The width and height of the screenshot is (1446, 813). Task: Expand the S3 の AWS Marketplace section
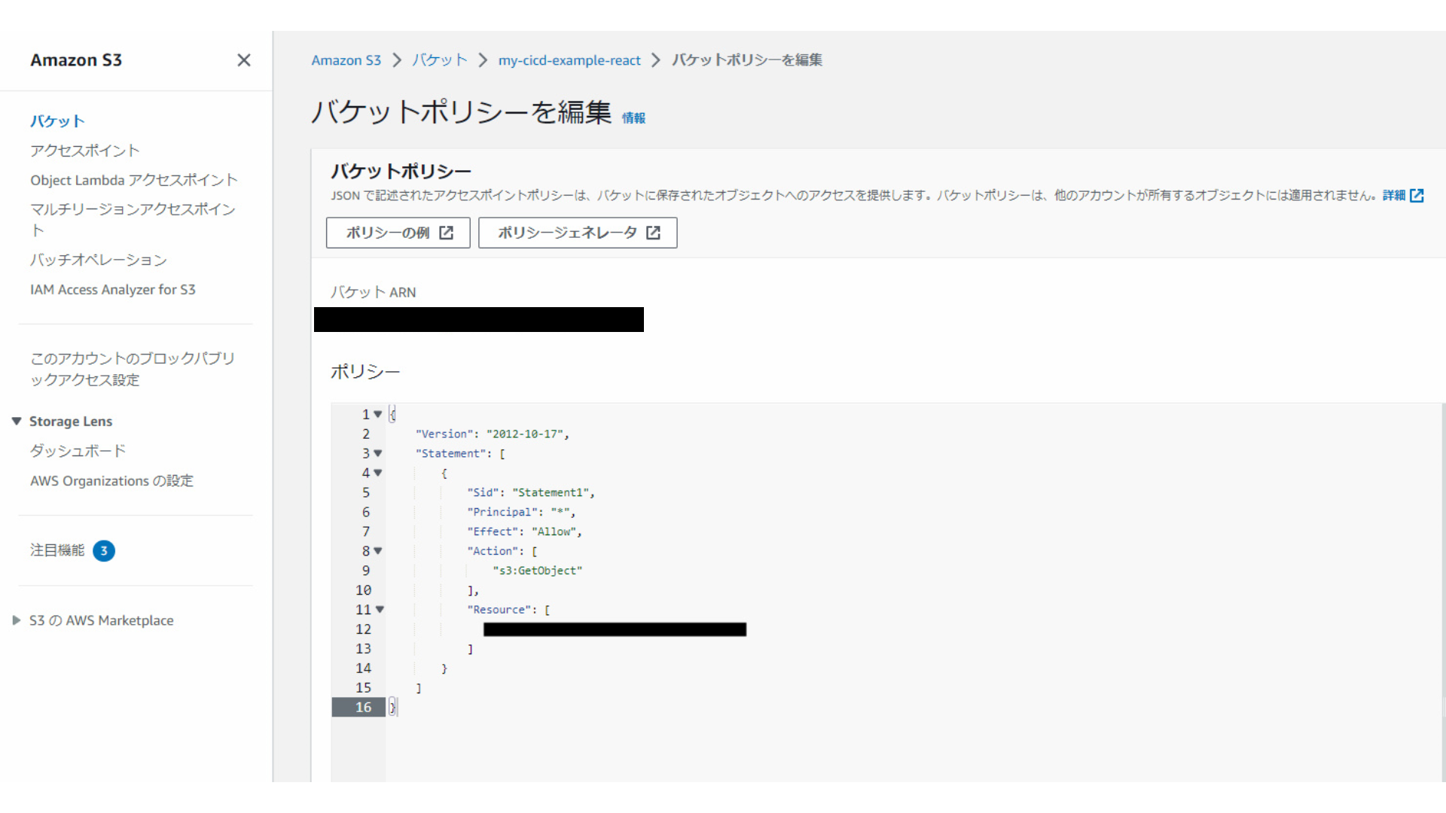(17, 620)
